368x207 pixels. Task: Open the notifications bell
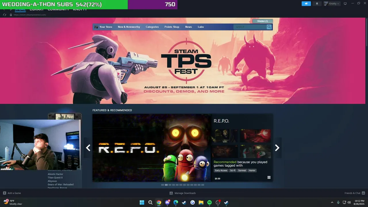(x=317, y=3)
